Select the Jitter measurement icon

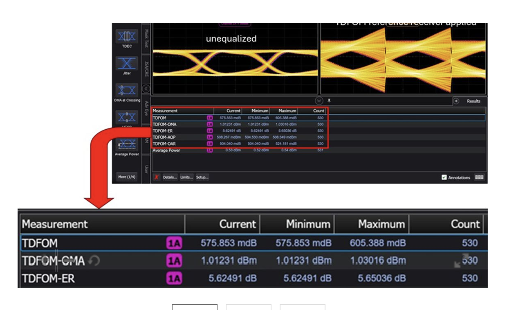127,64
